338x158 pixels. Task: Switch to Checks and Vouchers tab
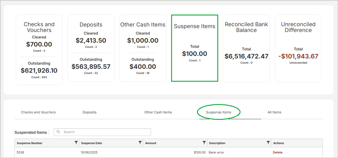click(x=38, y=112)
